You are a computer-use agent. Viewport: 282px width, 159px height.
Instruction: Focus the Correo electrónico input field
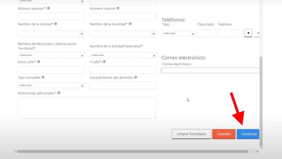[x=210, y=70]
